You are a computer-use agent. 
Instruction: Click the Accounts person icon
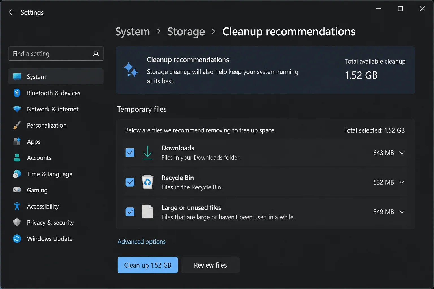point(17,157)
